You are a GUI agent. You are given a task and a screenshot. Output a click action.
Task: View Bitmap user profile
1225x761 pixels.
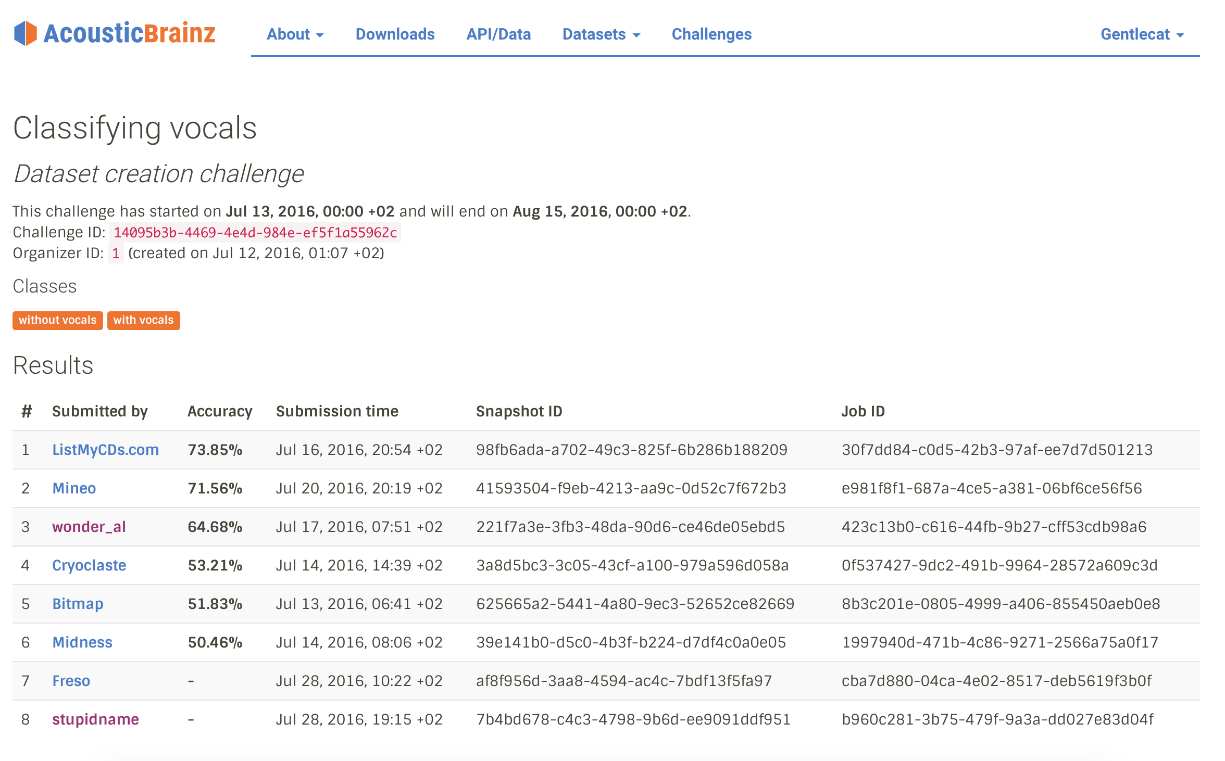click(x=78, y=604)
